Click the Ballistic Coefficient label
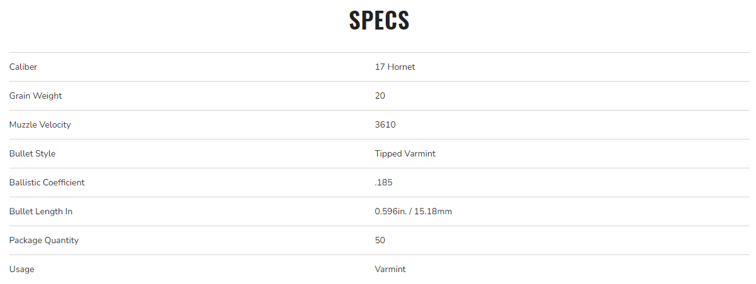This screenshot has height=284, width=756. (47, 182)
